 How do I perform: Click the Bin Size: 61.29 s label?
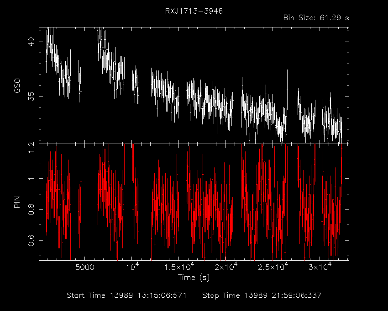316,18
